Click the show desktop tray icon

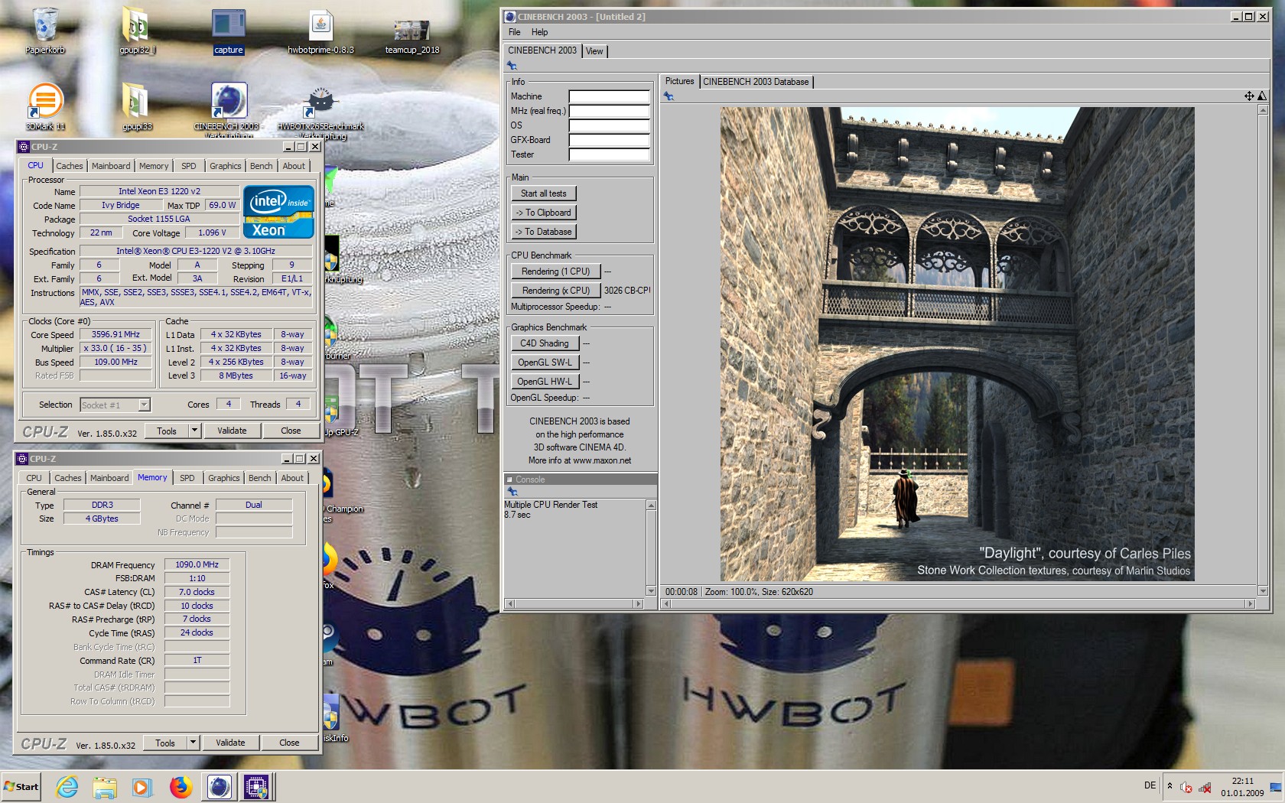point(1276,787)
